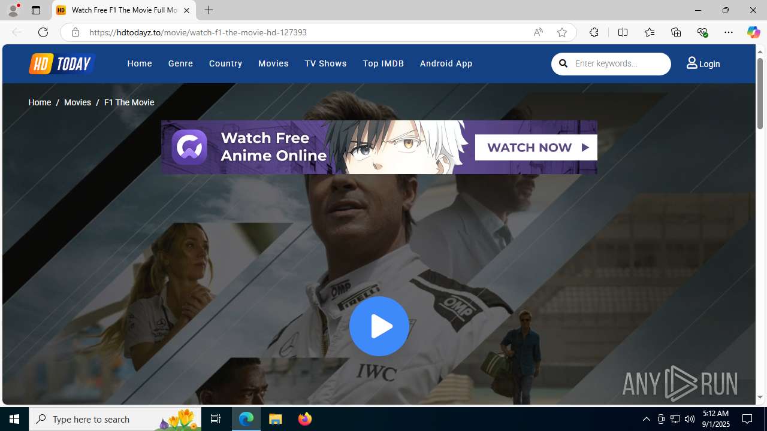Add this page to favorites
This screenshot has width=767, height=431.
click(x=561, y=32)
